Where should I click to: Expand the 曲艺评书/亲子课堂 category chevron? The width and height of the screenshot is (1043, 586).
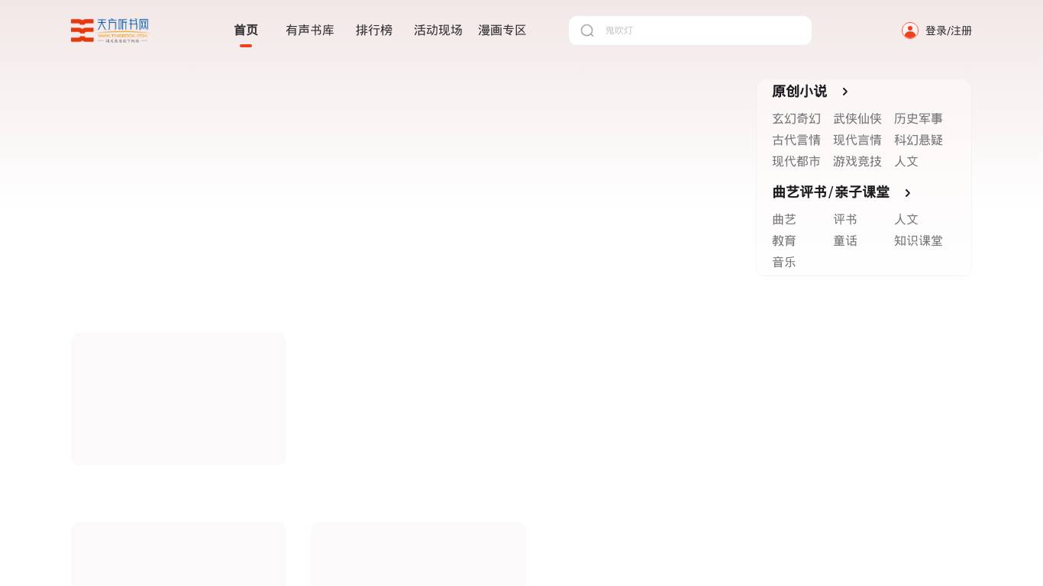(x=907, y=193)
